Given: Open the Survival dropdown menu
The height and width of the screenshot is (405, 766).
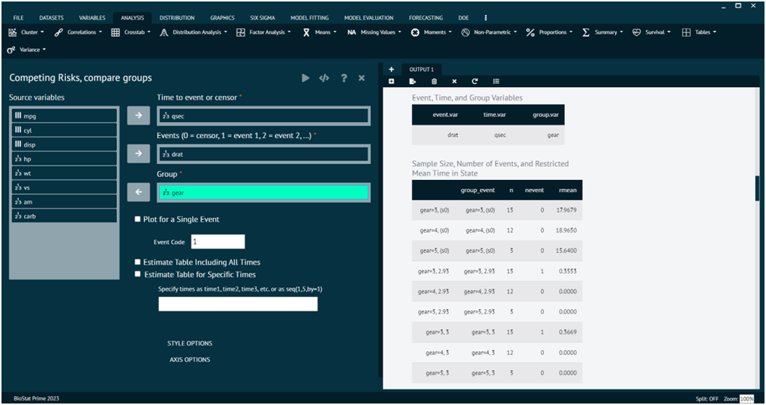Looking at the screenshot, I should pyautogui.click(x=653, y=32).
